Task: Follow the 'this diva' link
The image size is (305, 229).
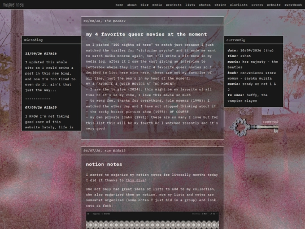Action: click(x=135, y=180)
